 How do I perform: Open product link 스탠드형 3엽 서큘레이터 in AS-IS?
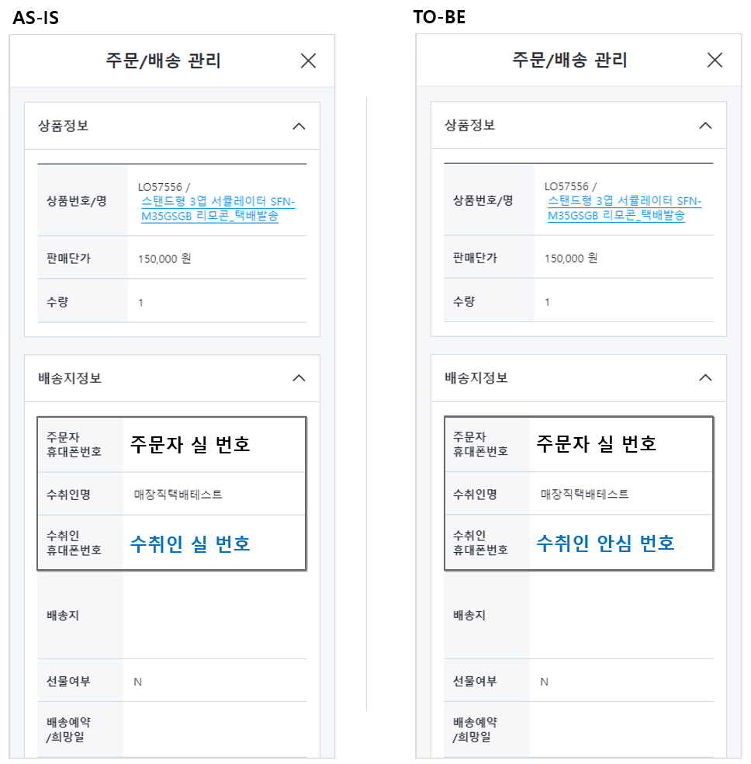point(217,209)
